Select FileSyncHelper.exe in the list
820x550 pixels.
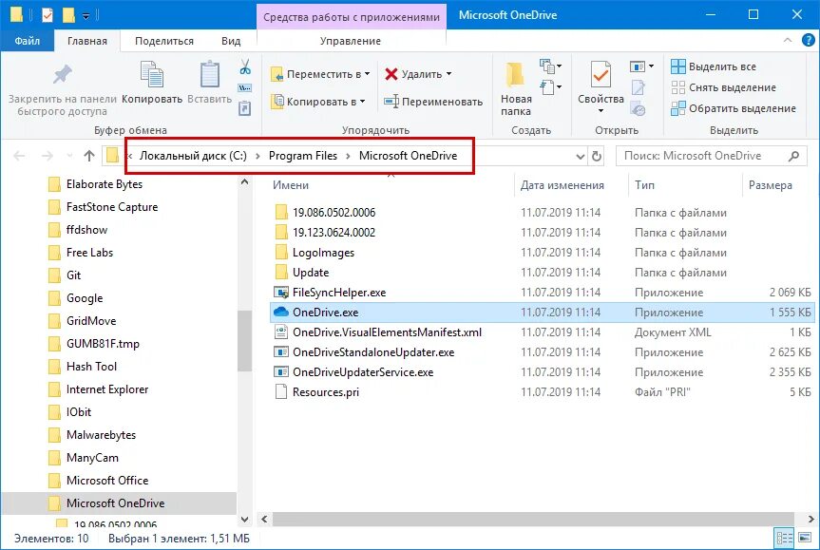[543, 293]
